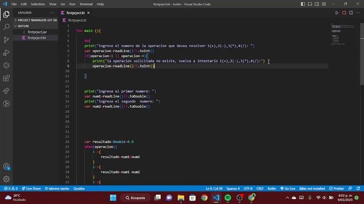Open the Run and Debug view
This screenshot has width=364, height=204.
click(6, 53)
